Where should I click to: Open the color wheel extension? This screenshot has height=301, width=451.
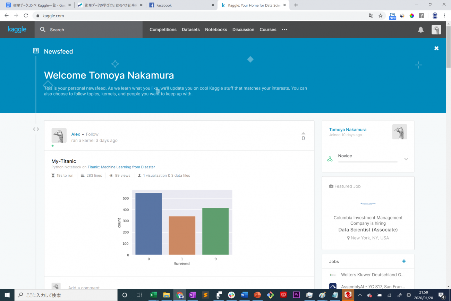[x=412, y=16]
